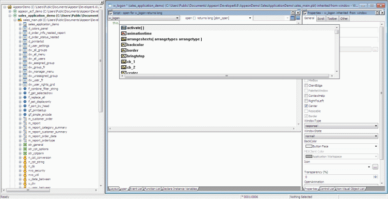Click the arrangesheets function icon in autocomplete
The image size is (388, 199).
pos(124,39)
